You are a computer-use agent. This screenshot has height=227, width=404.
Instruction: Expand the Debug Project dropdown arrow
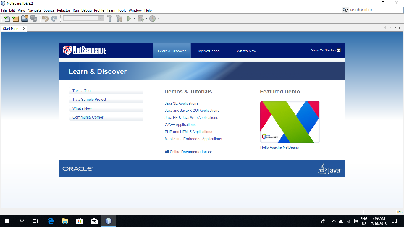(x=146, y=19)
